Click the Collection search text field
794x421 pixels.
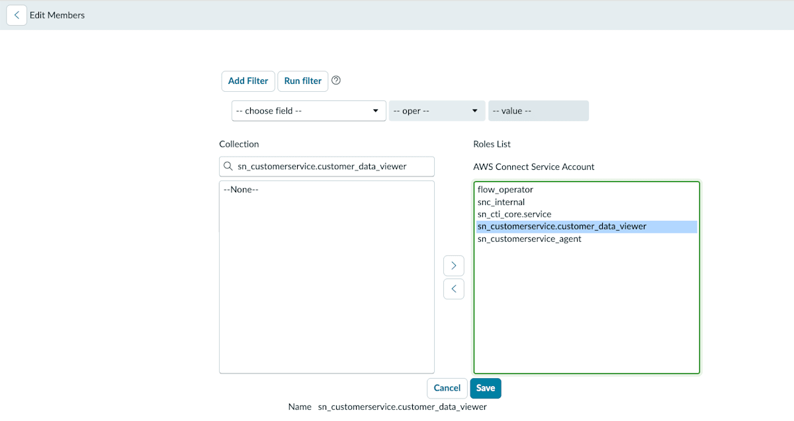click(327, 167)
